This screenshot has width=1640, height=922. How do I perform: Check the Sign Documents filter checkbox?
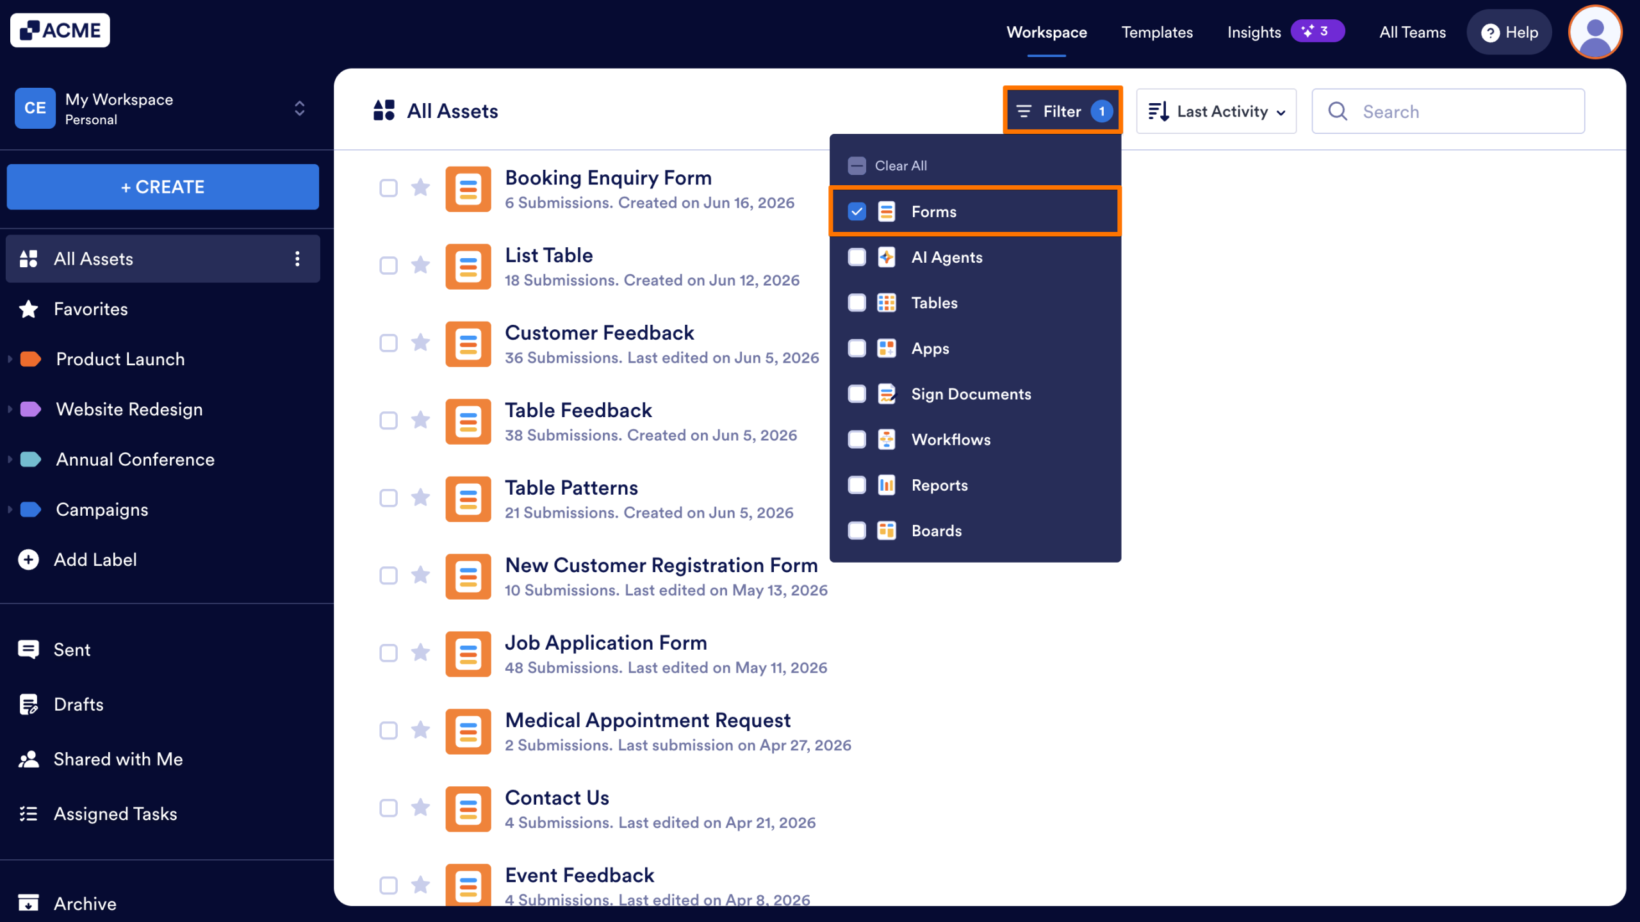[x=857, y=394]
